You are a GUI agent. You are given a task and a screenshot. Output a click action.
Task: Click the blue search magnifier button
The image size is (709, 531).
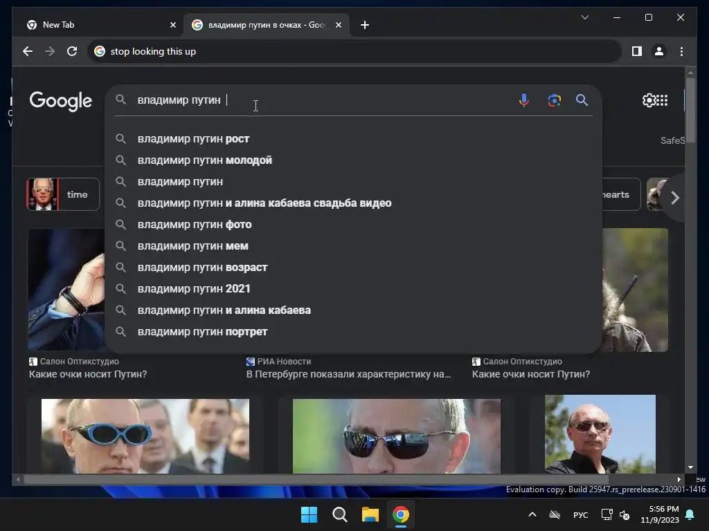coord(582,100)
